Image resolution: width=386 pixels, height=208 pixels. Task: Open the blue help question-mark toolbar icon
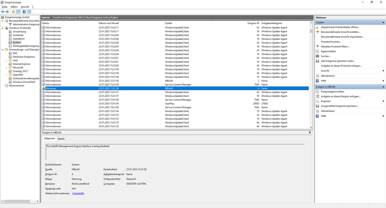tap(24, 12)
